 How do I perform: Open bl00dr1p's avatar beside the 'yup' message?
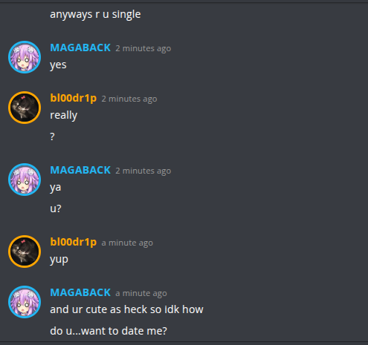[x=25, y=252]
